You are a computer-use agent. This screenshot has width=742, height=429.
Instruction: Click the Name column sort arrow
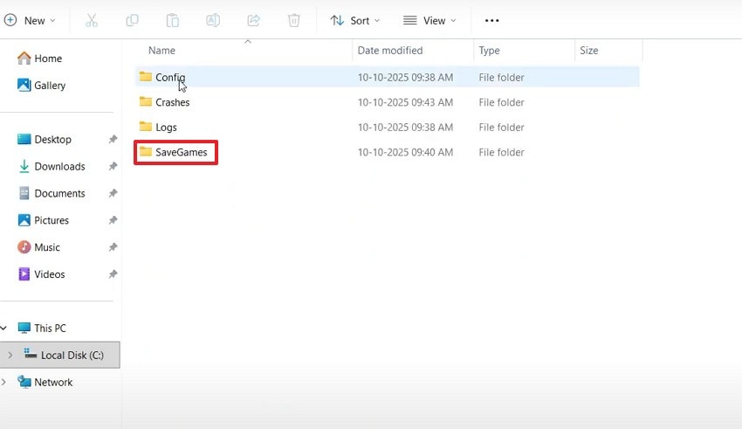pos(248,42)
